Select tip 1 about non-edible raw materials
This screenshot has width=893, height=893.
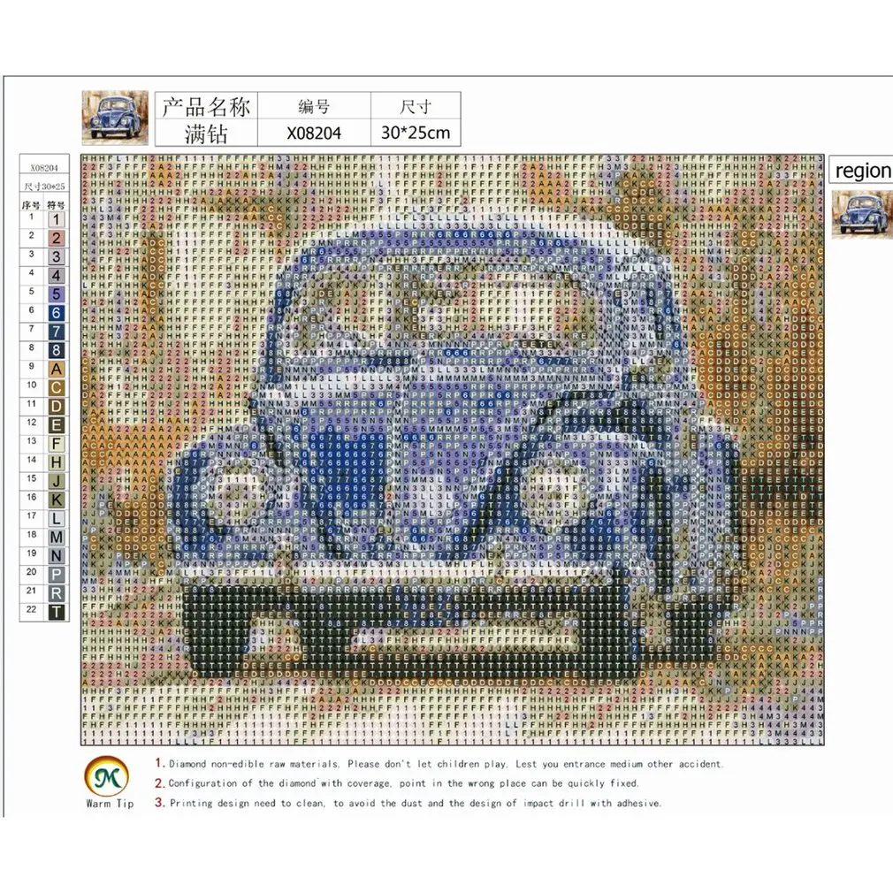(439, 764)
